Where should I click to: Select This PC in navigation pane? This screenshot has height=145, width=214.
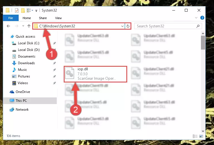pos(30,101)
